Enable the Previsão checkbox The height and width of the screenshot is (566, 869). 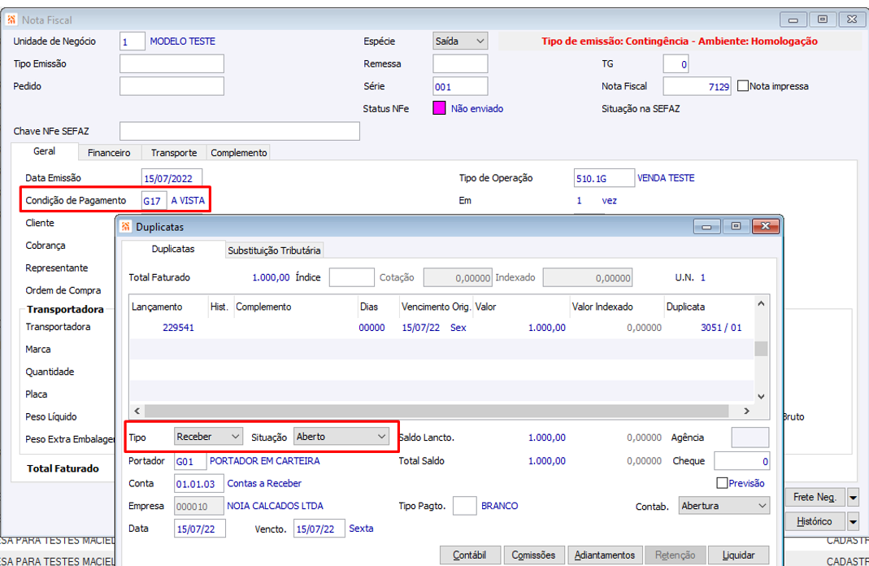pyautogui.click(x=722, y=483)
